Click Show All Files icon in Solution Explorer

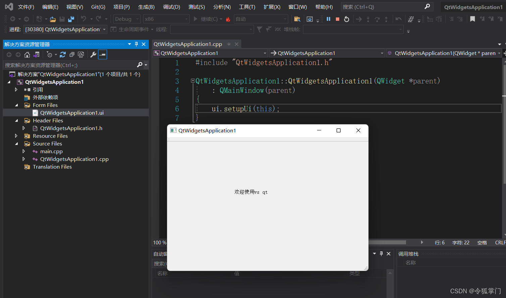(81, 55)
